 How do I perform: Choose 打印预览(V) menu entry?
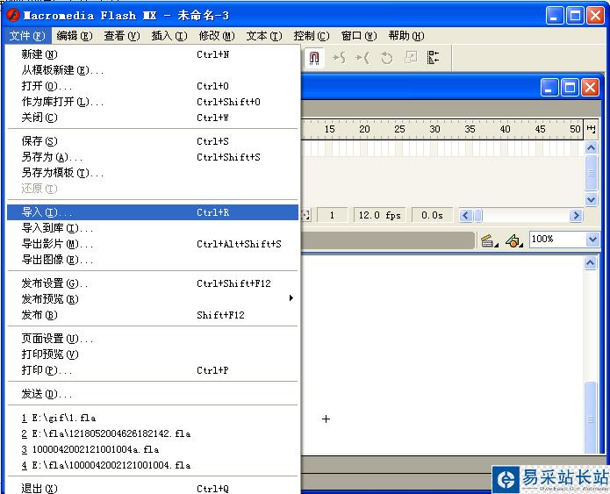[x=153, y=354]
